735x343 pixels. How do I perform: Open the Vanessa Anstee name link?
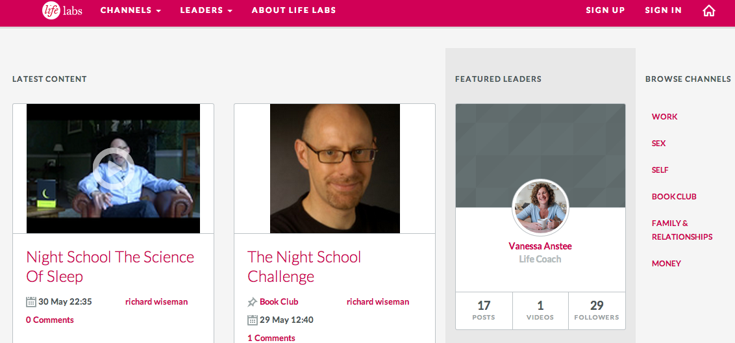tap(540, 246)
